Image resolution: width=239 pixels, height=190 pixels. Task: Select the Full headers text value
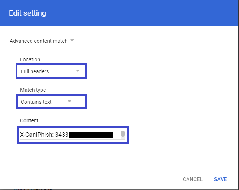pyautogui.click(x=35, y=71)
